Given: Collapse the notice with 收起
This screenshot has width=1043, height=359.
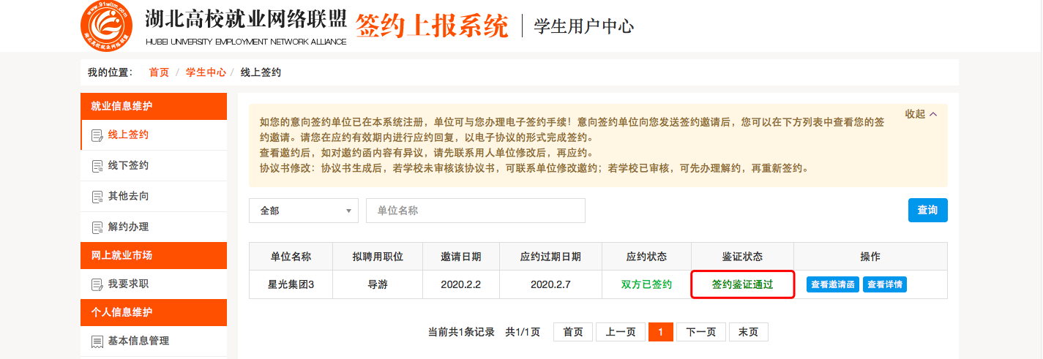Looking at the screenshot, I should pyautogui.click(x=921, y=114).
